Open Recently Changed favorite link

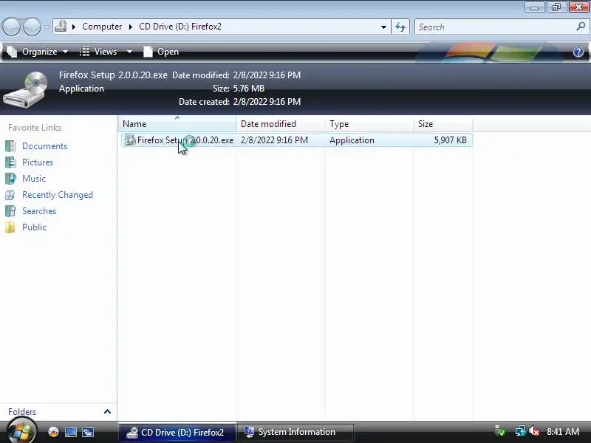click(x=58, y=195)
